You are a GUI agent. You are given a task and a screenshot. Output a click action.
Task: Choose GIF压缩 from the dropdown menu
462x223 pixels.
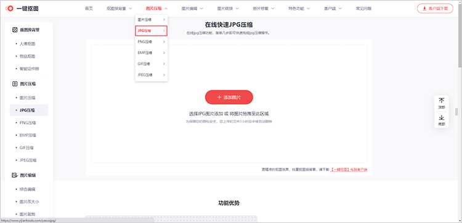(x=152, y=64)
